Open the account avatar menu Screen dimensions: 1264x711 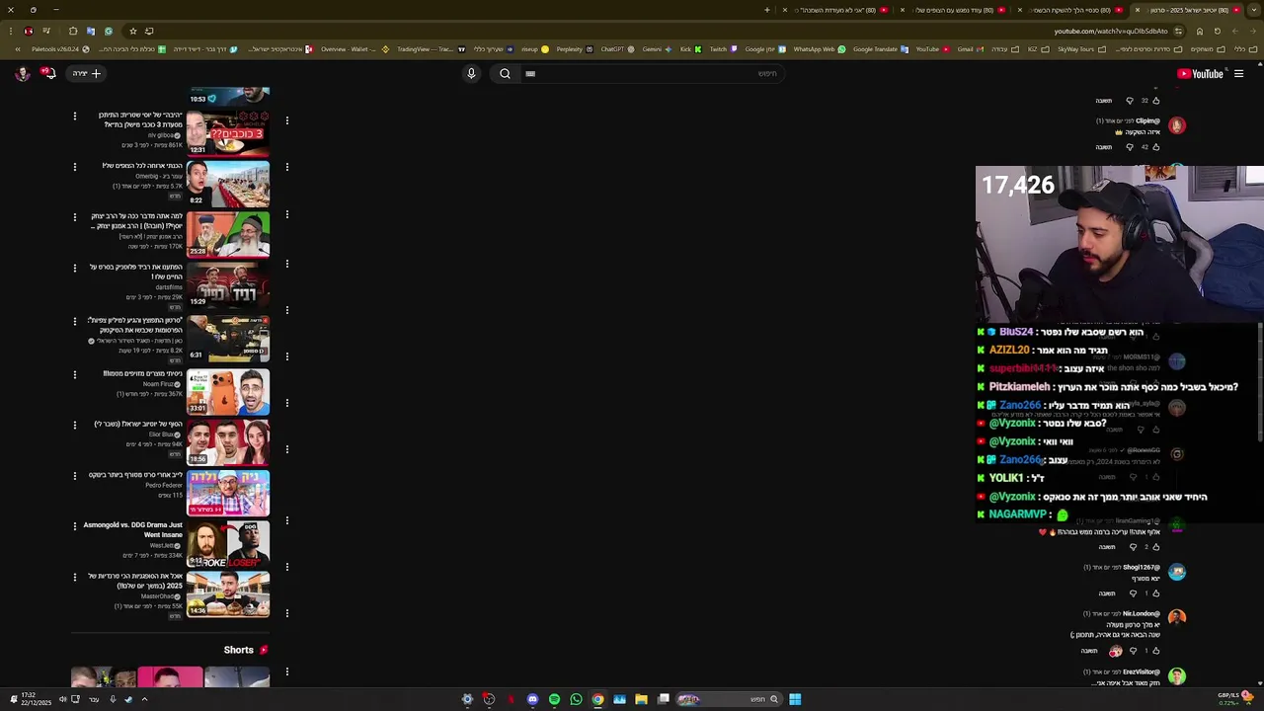tap(22, 73)
